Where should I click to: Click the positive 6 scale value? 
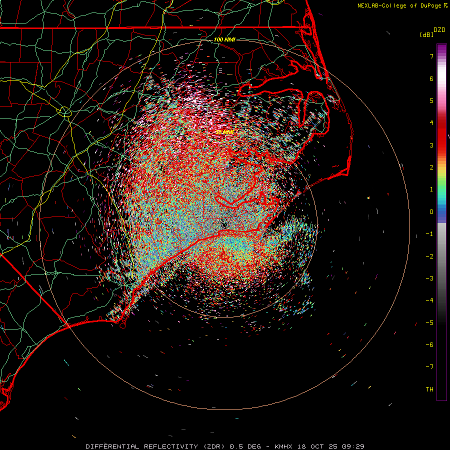pos(431,78)
